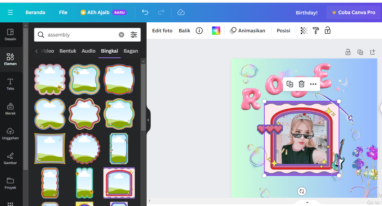The height and width of the screenshot is (206, 382).
Task: Click the cloud save status icon
Action: (x=181, y=12)
